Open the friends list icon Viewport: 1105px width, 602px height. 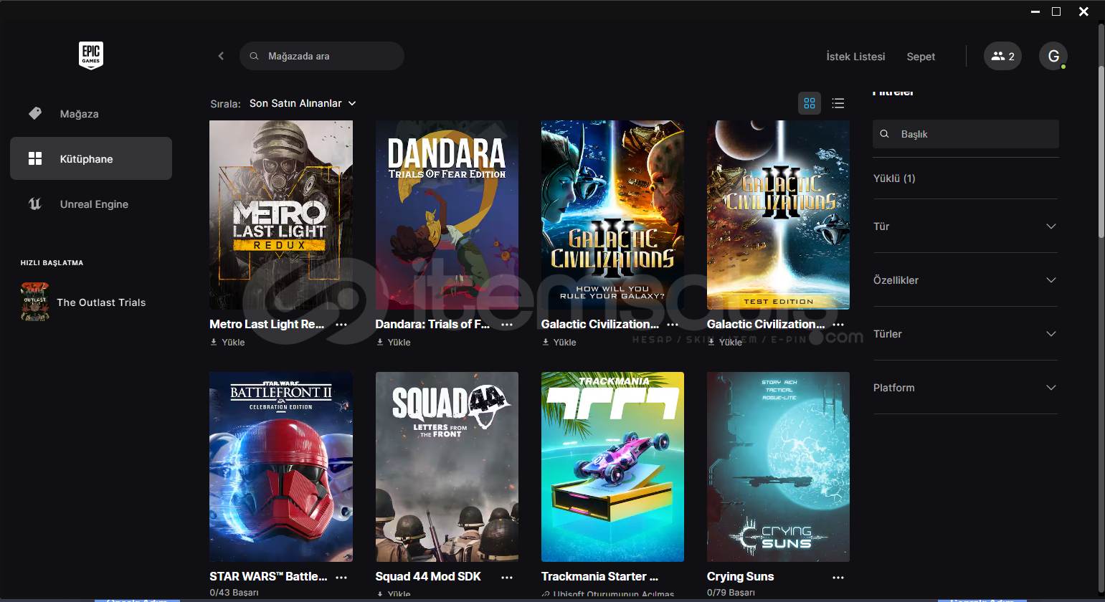pos(1002,56)
